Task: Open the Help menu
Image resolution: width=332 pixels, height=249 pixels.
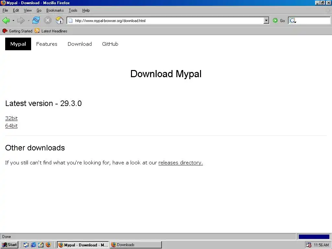Action: 86,10
